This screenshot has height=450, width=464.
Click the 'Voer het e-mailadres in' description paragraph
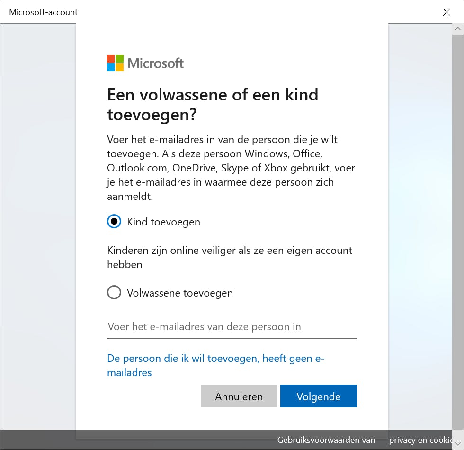click(x=231, y=168)
